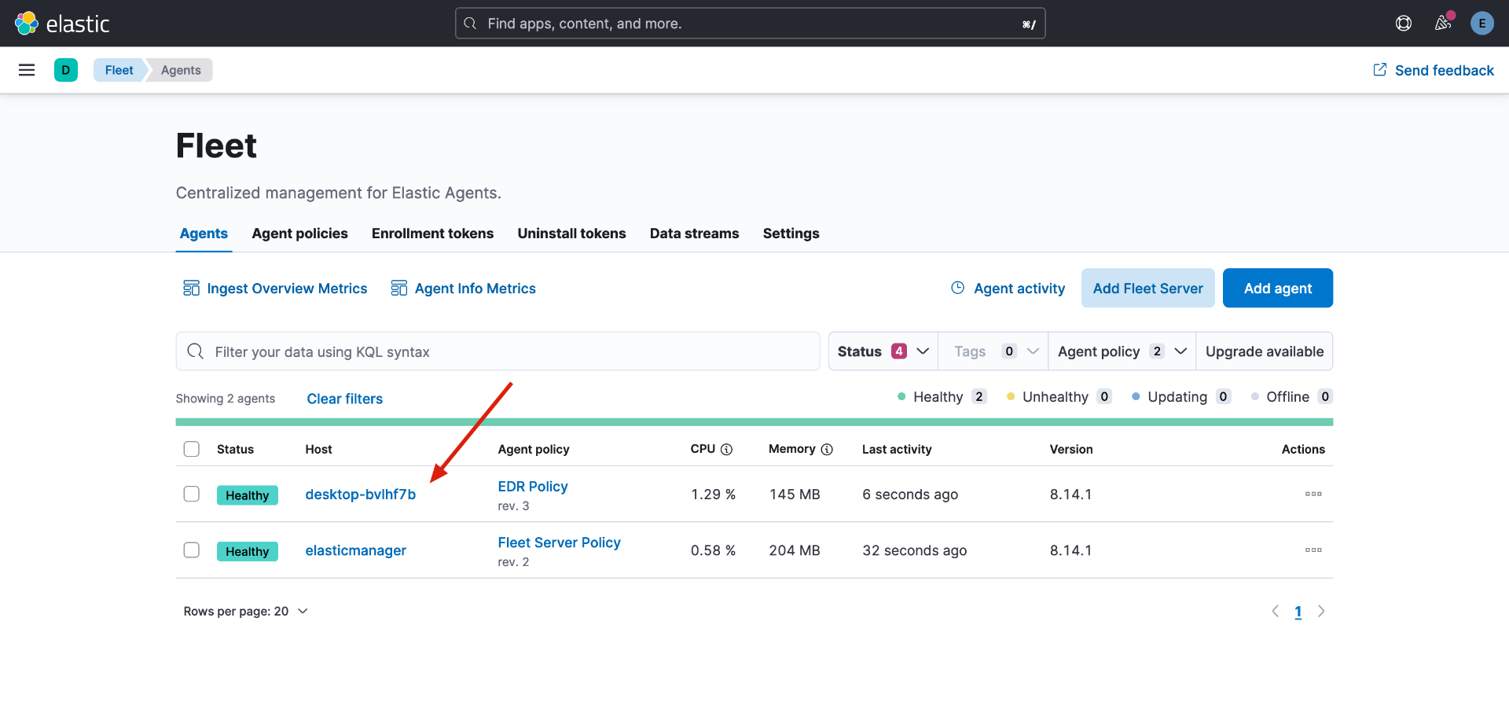Click the Fleet breadcrumb
This screenshot has height=706, width=1509.
click(x=119, y=70)
